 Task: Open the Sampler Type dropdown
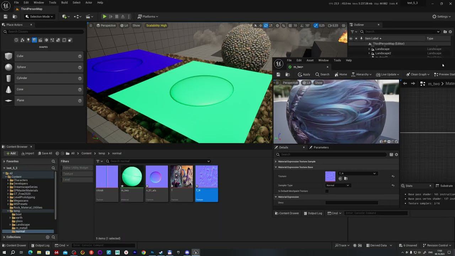pyautogui.click(x=338, y=185)
